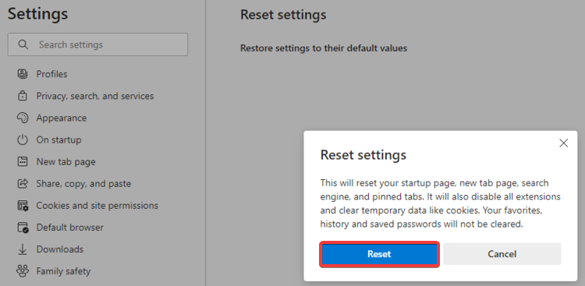The width and height of the screenshot is (585, 286).
Task: Click the Reset settings dialog title
Action: 363,154
